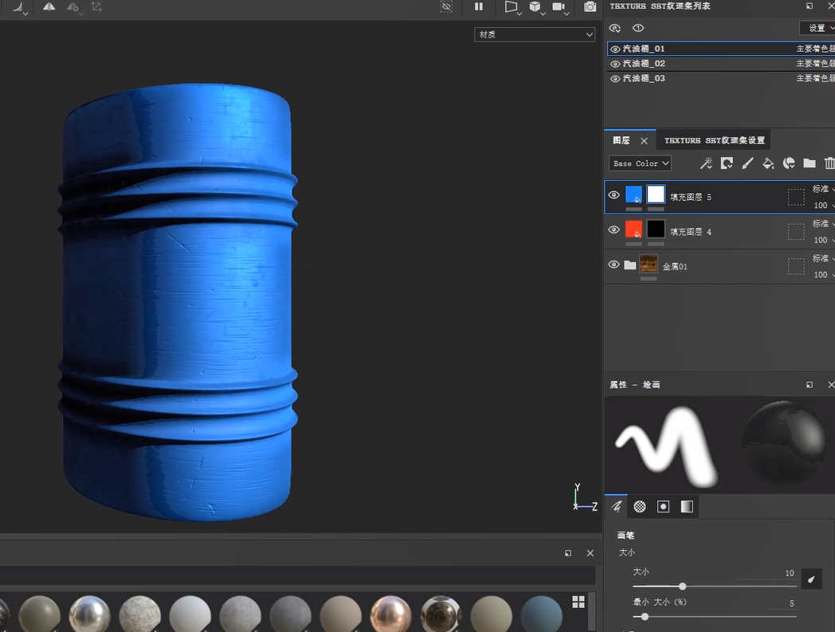
Task: Click the pen pressure icon beside size slider
Action: tap(810, 579)
